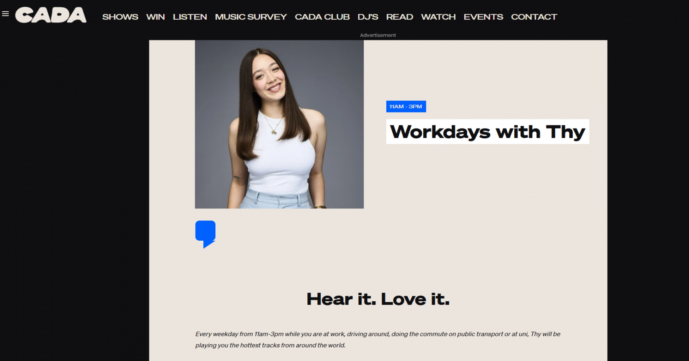Select LISTEN in the navigation bar
Viewport: 689px width, 361px height.
(190, 17)
